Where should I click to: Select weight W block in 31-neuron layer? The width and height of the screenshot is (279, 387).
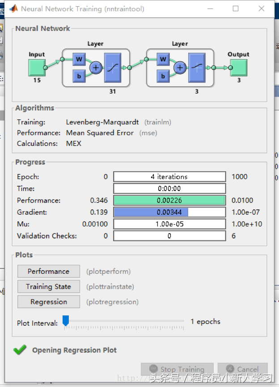coord(79,59)
